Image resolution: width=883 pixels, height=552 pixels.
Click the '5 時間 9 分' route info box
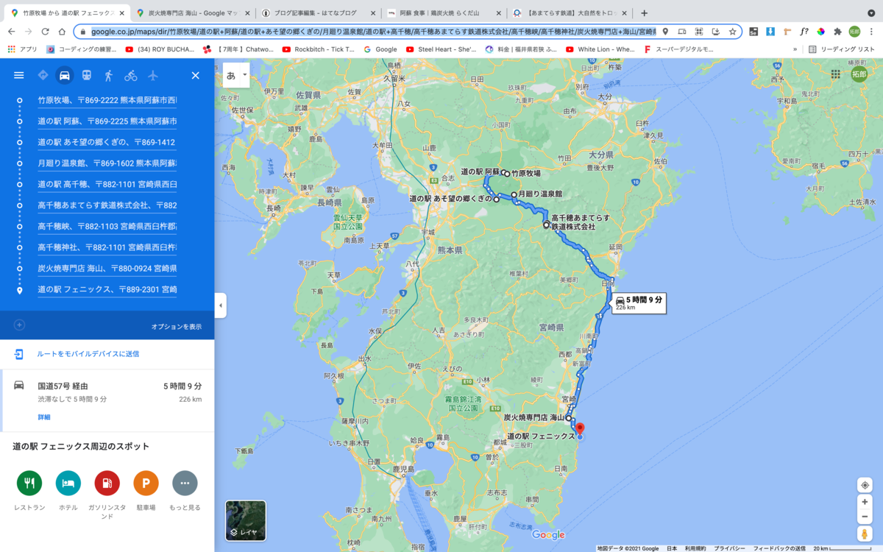pyautogui.click(x=639, y=302)
